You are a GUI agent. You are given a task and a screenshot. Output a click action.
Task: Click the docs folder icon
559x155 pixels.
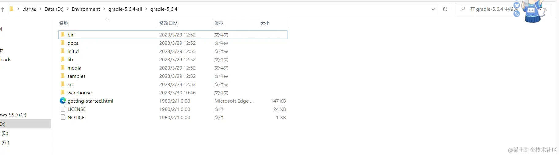tap(63, 43)
